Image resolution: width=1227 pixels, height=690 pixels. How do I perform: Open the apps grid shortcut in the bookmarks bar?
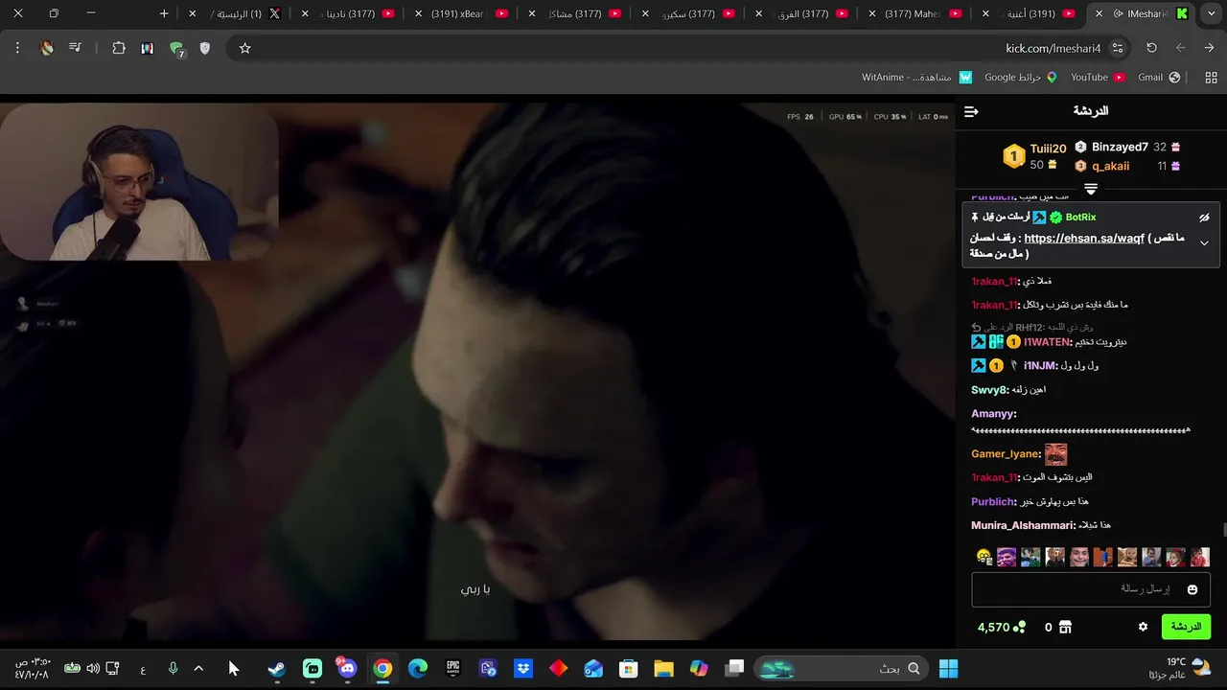click(1211, 77)
